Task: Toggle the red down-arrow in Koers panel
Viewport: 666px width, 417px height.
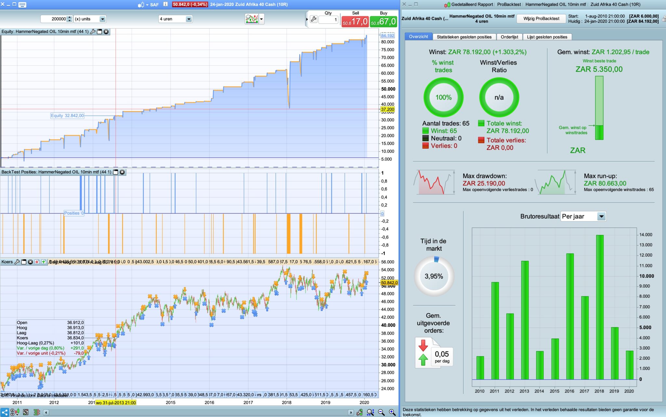Action: 37,262
